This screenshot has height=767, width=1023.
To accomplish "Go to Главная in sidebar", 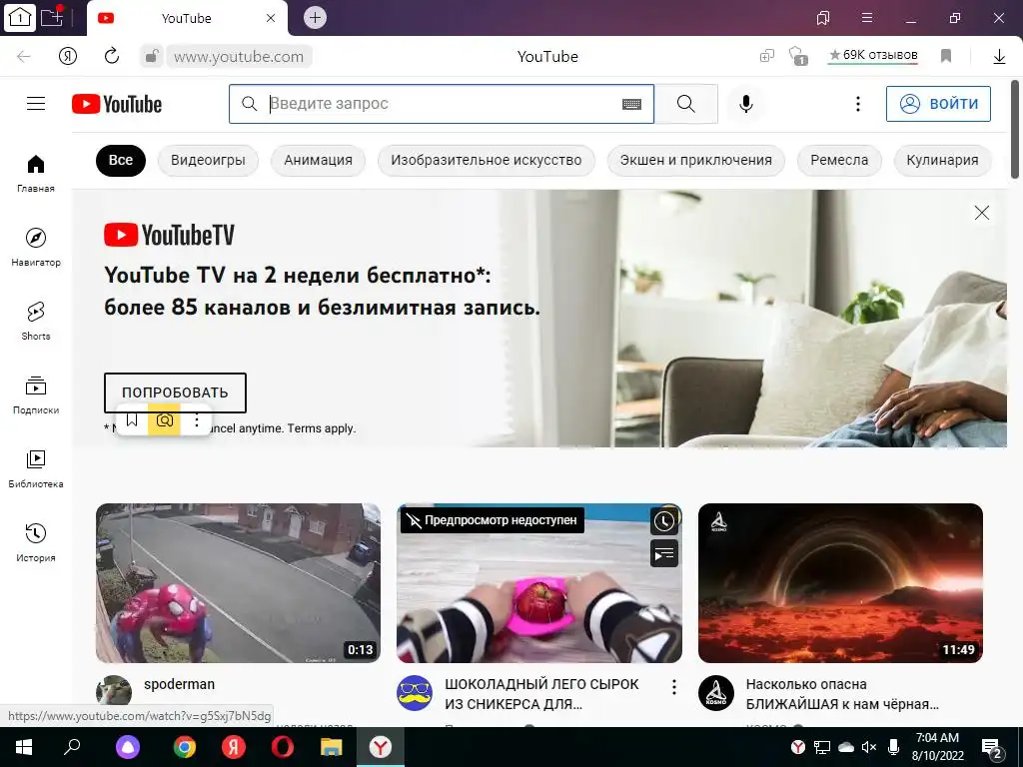I will (36, 174).
